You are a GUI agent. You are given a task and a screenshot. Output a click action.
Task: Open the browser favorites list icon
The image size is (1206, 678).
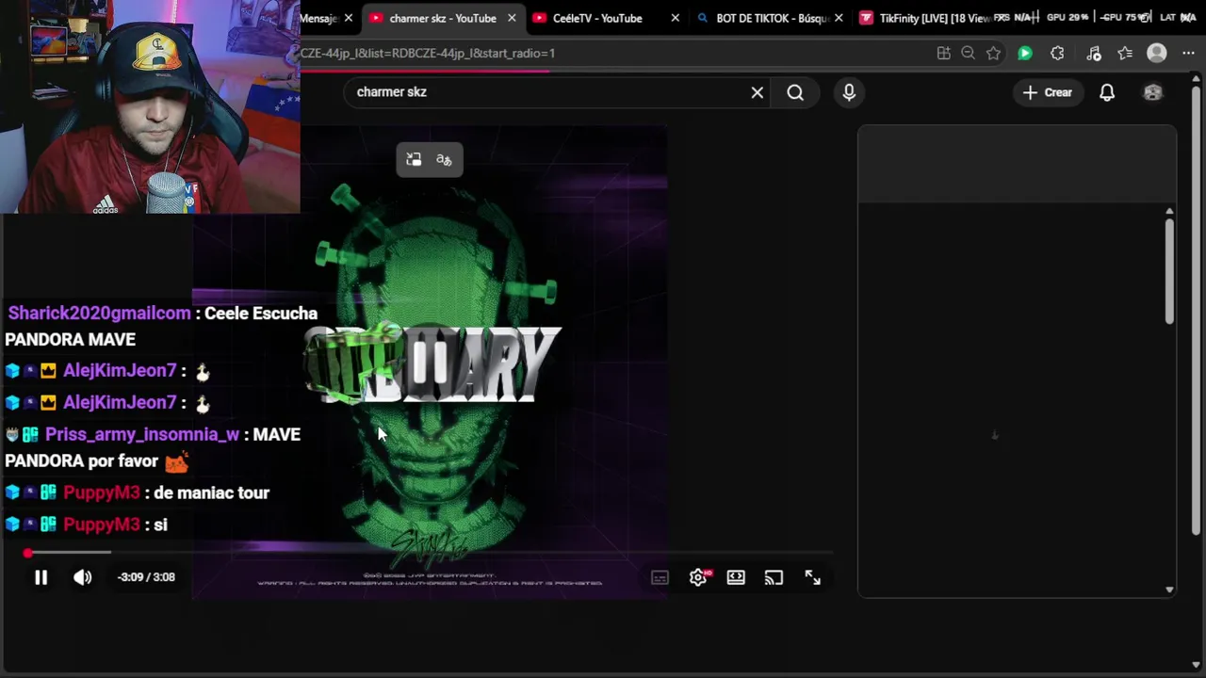click(x=1125, y=54)
